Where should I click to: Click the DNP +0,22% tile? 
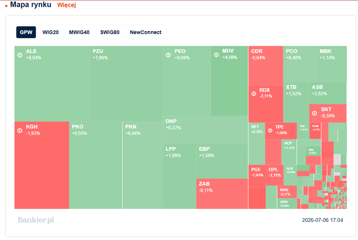pos(205,130)
